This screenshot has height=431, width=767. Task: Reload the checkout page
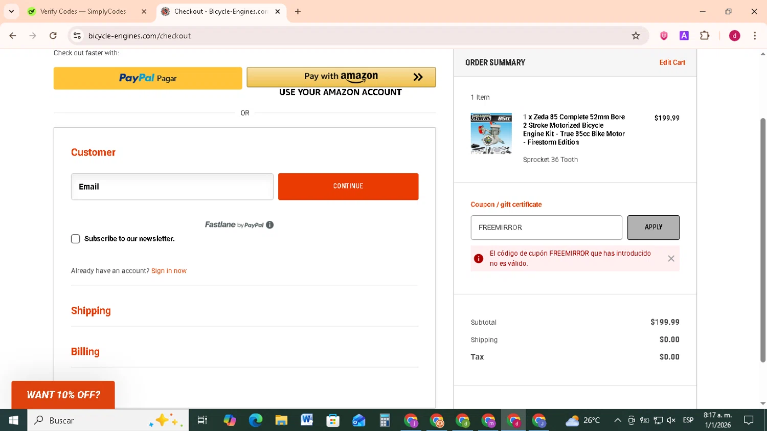point(53,36)
